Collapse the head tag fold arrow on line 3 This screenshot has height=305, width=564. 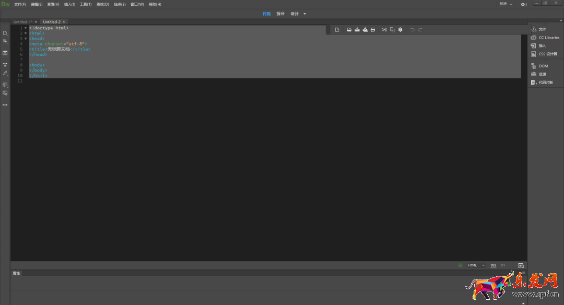coord(26,39)
